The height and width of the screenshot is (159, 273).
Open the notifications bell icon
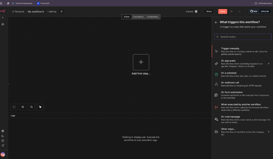(3, 145)
